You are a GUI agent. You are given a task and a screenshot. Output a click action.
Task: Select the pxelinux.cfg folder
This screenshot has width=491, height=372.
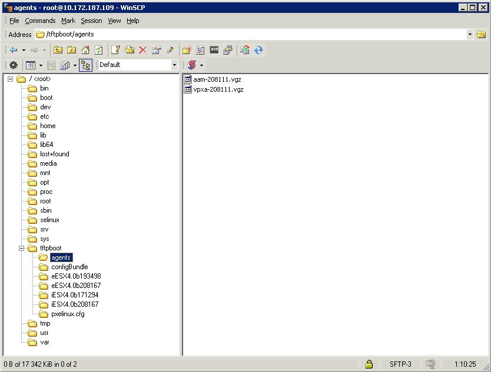68,314
